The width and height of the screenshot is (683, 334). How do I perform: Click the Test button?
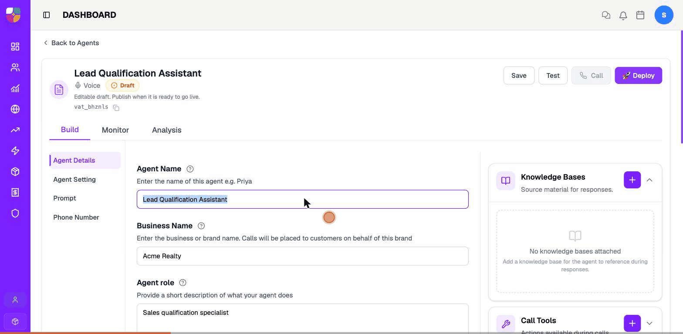553,75
